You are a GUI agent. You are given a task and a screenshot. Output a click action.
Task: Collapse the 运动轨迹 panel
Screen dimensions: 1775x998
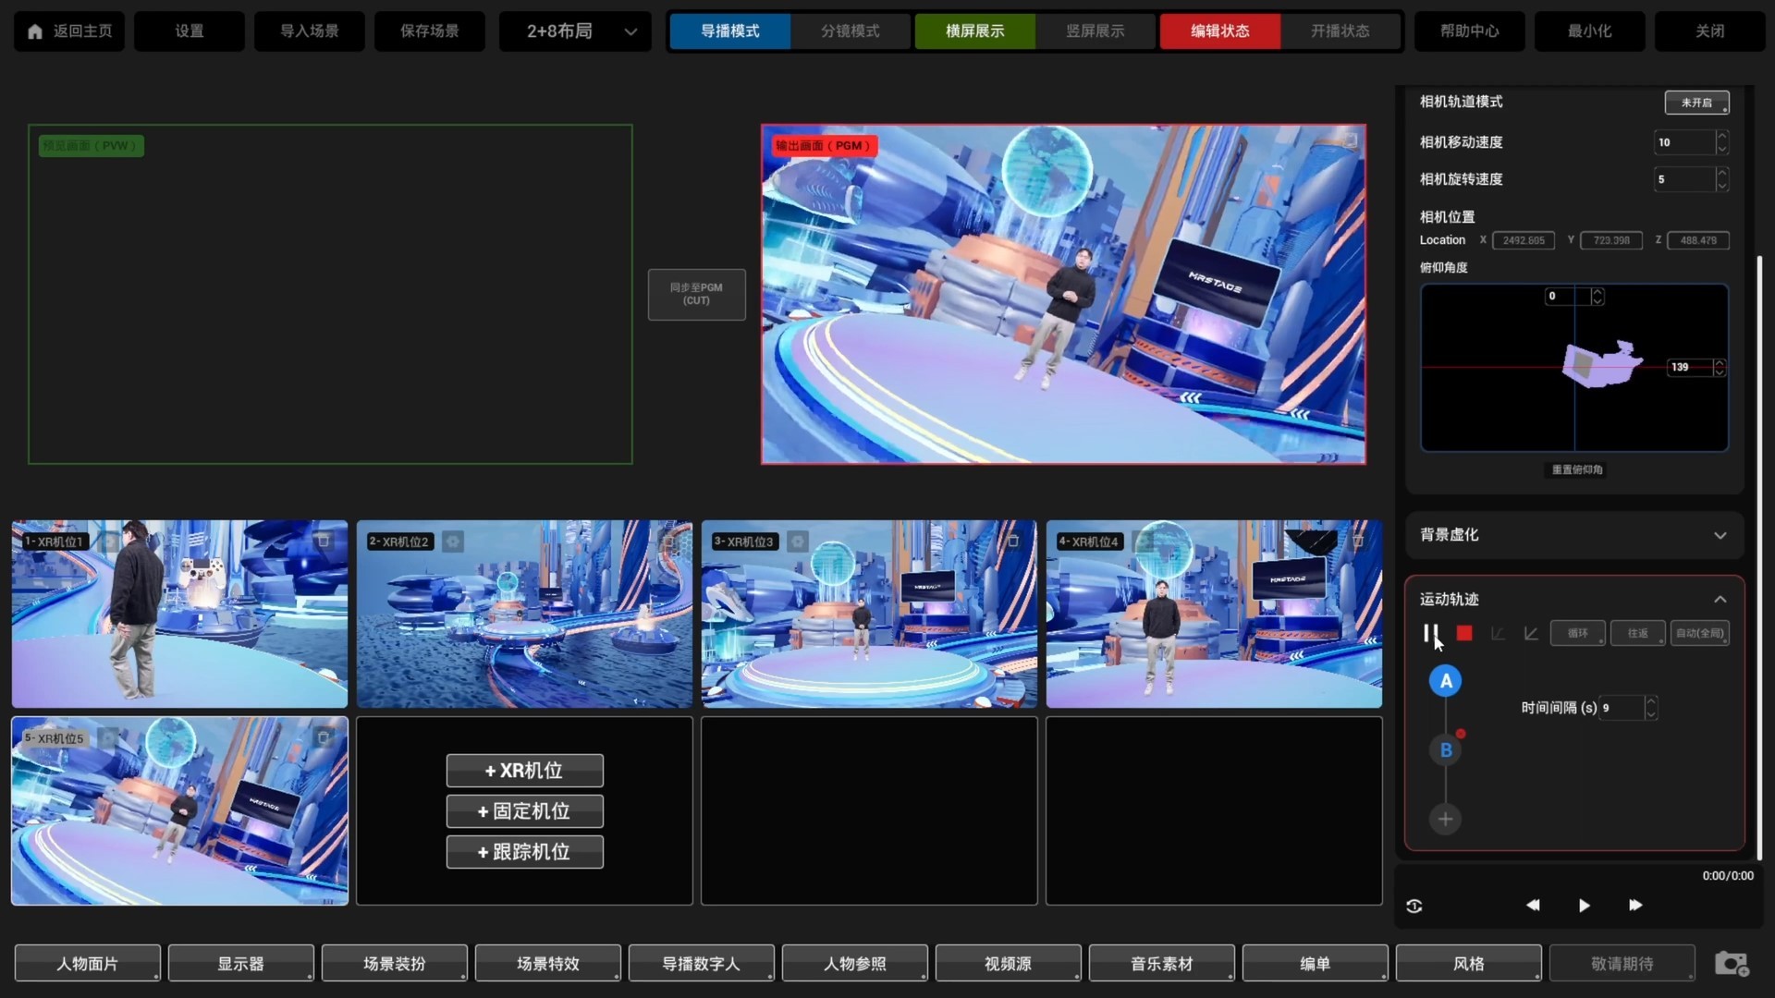pyautogui.click(x=1720, y=600)
